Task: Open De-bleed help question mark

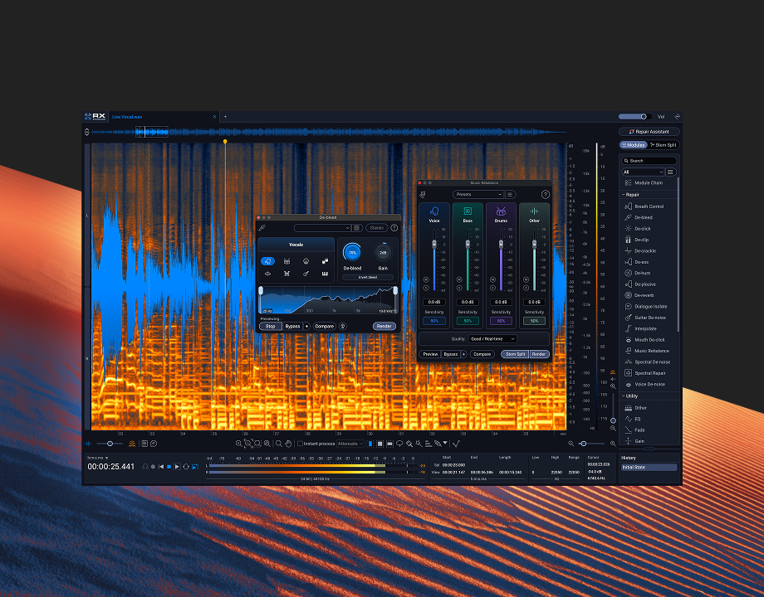Action: 394,228
